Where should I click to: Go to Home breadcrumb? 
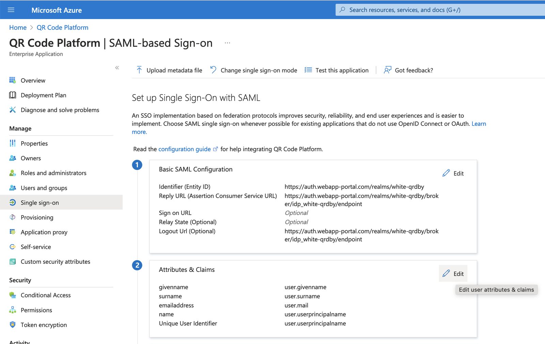click(x=18, y=28)
